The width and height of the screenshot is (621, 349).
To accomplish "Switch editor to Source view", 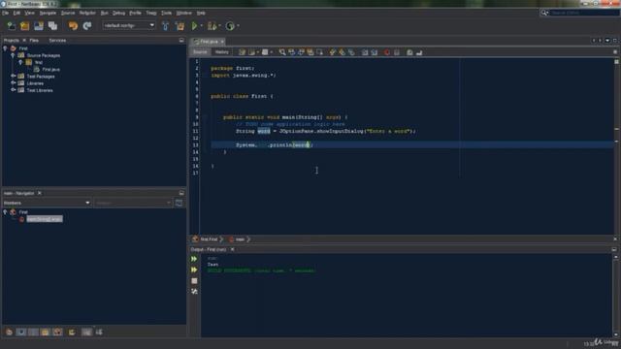I will click(200, 52).
